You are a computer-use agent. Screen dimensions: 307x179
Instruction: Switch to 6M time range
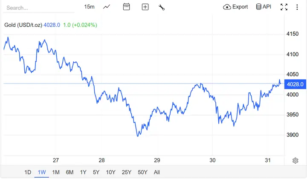[70, 172]
